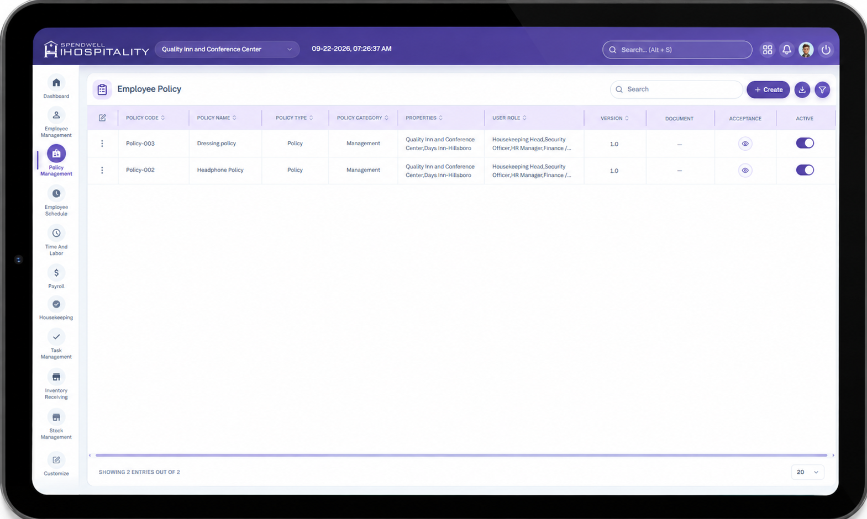Open row actions menu for Policy-003

point(102,144)
